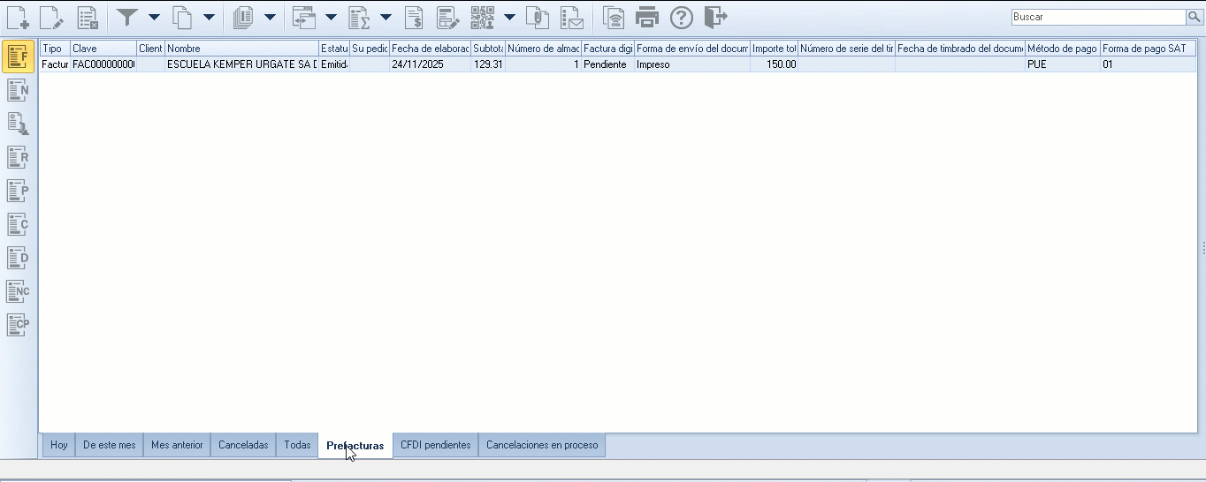Switch to the CFDI pendientes tab
This screenshot has height=482, width=1206.
tap(435, 445)
